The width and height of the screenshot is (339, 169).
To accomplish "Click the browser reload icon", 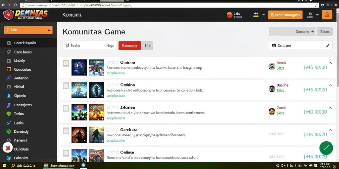I will point(15,5).
